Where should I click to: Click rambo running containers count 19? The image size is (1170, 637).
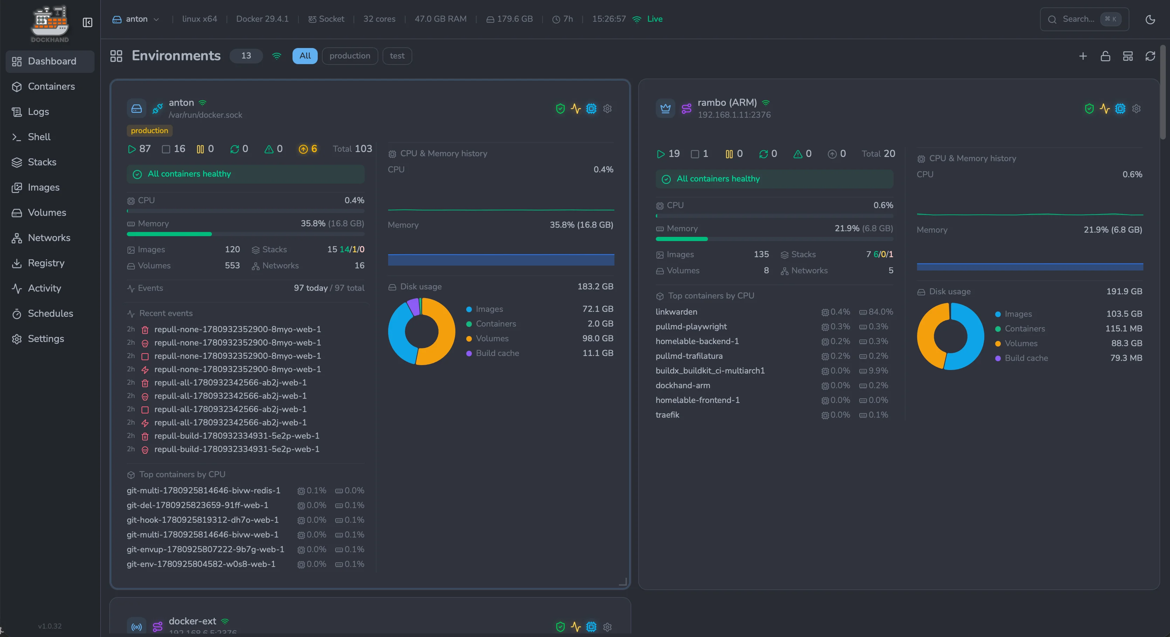[x=668, y=154]
